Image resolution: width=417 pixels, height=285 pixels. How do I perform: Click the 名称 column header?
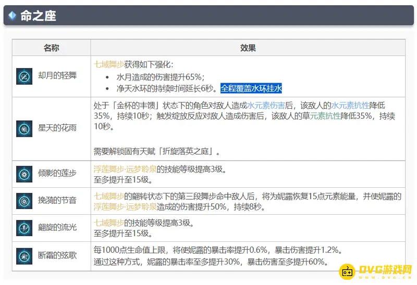[x=51, y=48]
